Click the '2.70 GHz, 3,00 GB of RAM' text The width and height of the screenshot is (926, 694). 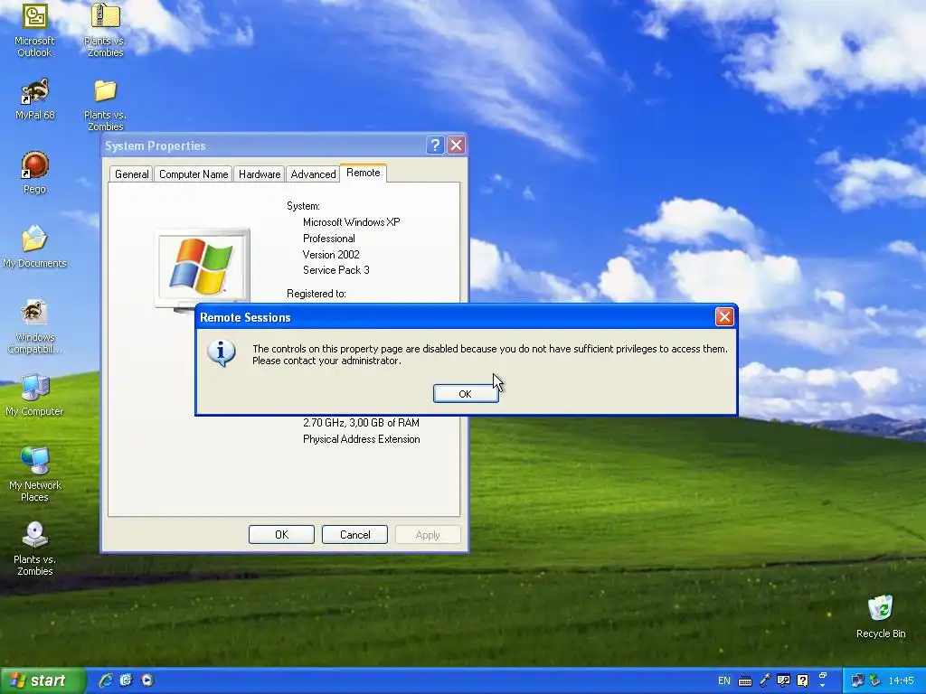(x=361, y=423)
